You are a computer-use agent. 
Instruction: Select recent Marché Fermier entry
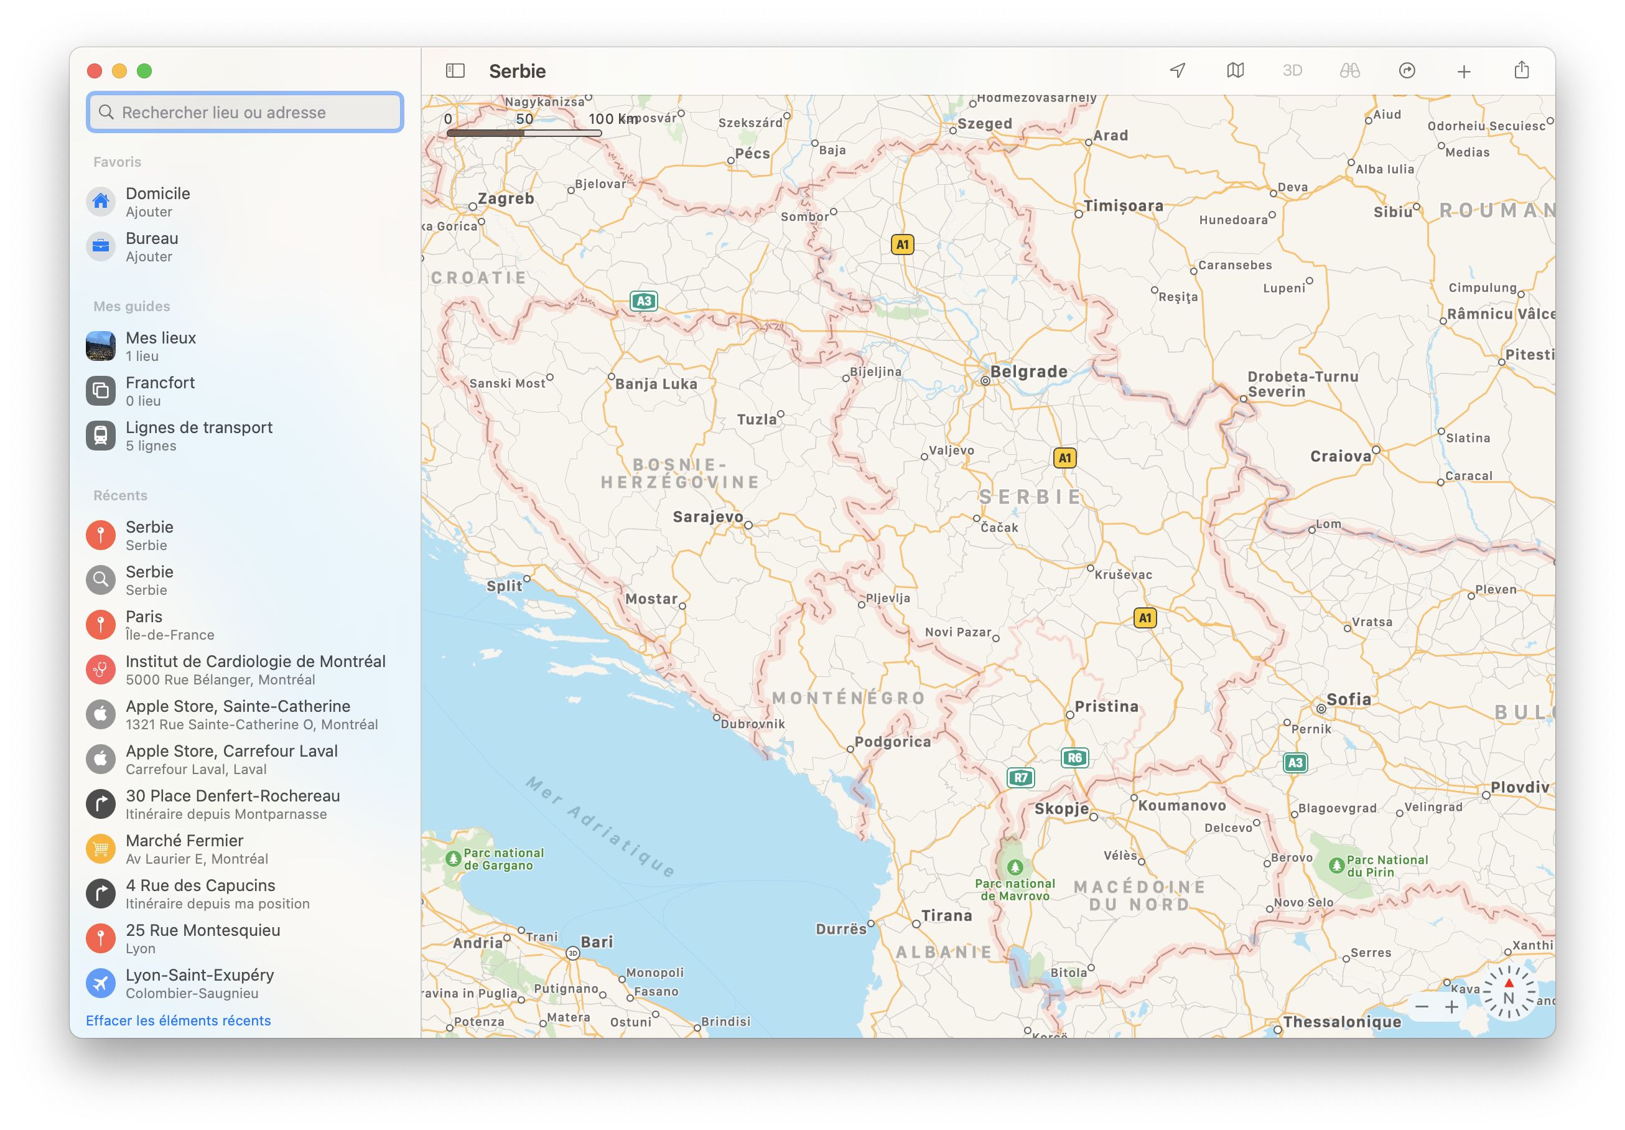pos(184,848)
